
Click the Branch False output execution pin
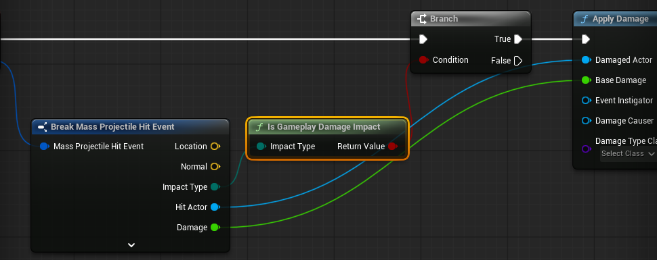[x=518, y=61]
